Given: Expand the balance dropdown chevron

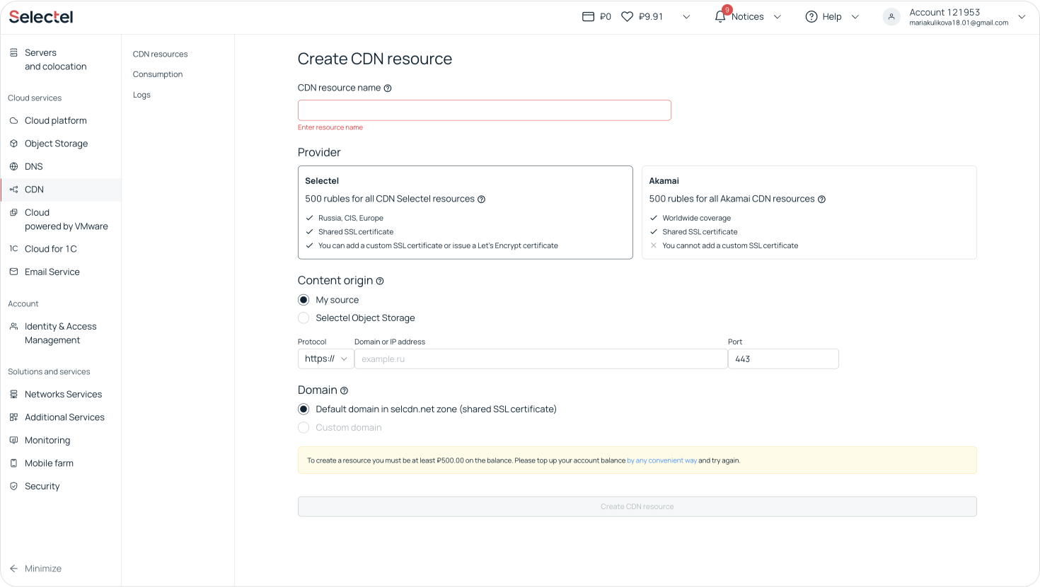Looking at the screenshot, I should [686, 17].
